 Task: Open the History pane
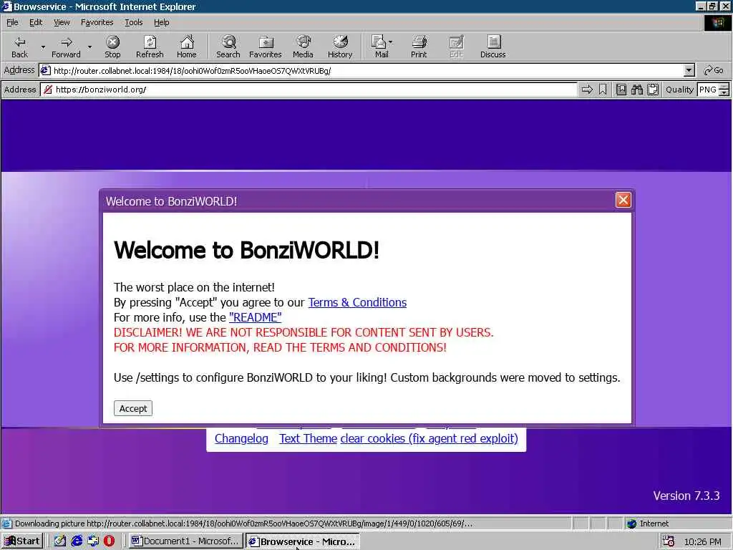click(x=340, y=47)
